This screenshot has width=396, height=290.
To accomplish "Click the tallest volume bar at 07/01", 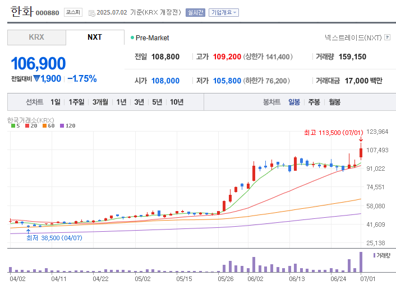I will click(361, 262).
